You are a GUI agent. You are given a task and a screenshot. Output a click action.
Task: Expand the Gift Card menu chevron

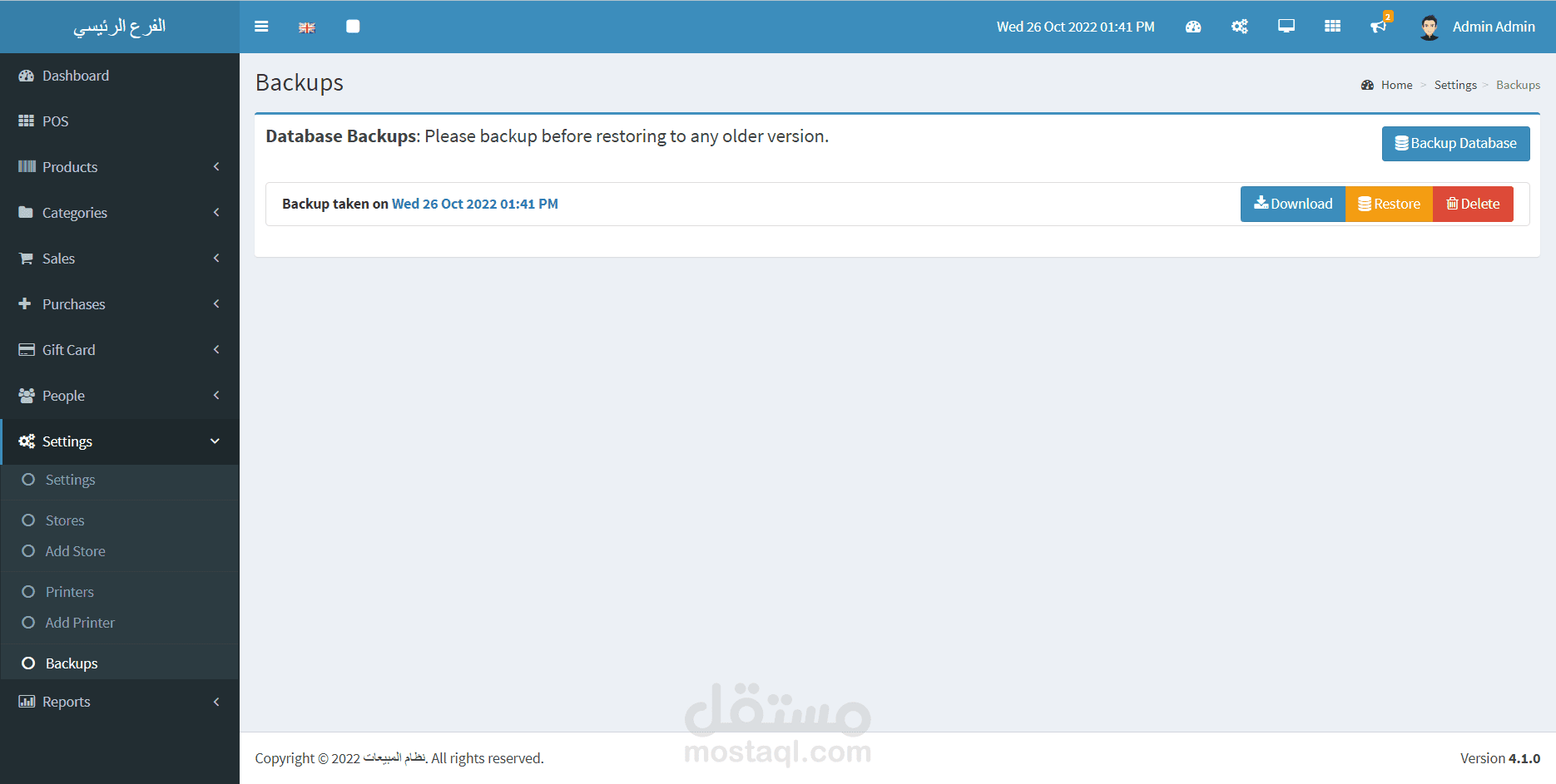pyautogui.click(x=216, y=350)
